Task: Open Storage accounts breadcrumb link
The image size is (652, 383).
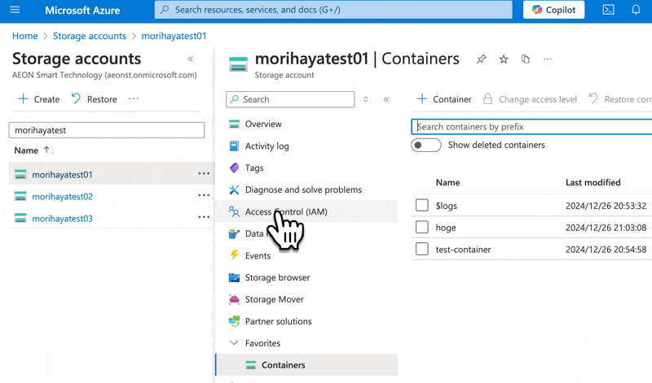Action: tap(90, 36)
